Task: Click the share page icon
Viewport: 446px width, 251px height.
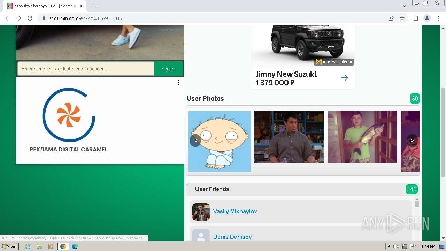Action: [x=391, y=18]
